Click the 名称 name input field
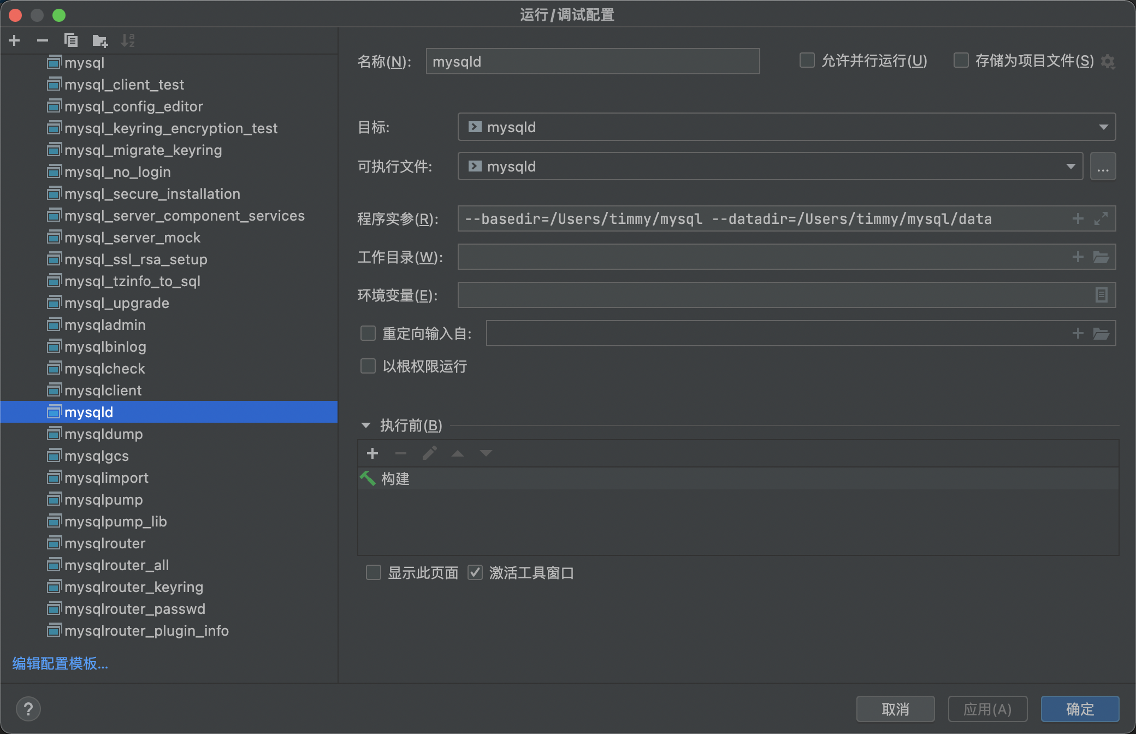The image size is (1136, 734). [x=593, y=61]
